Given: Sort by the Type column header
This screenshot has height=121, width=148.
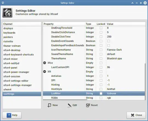Looking at the screenshot, I should (90, 24).
